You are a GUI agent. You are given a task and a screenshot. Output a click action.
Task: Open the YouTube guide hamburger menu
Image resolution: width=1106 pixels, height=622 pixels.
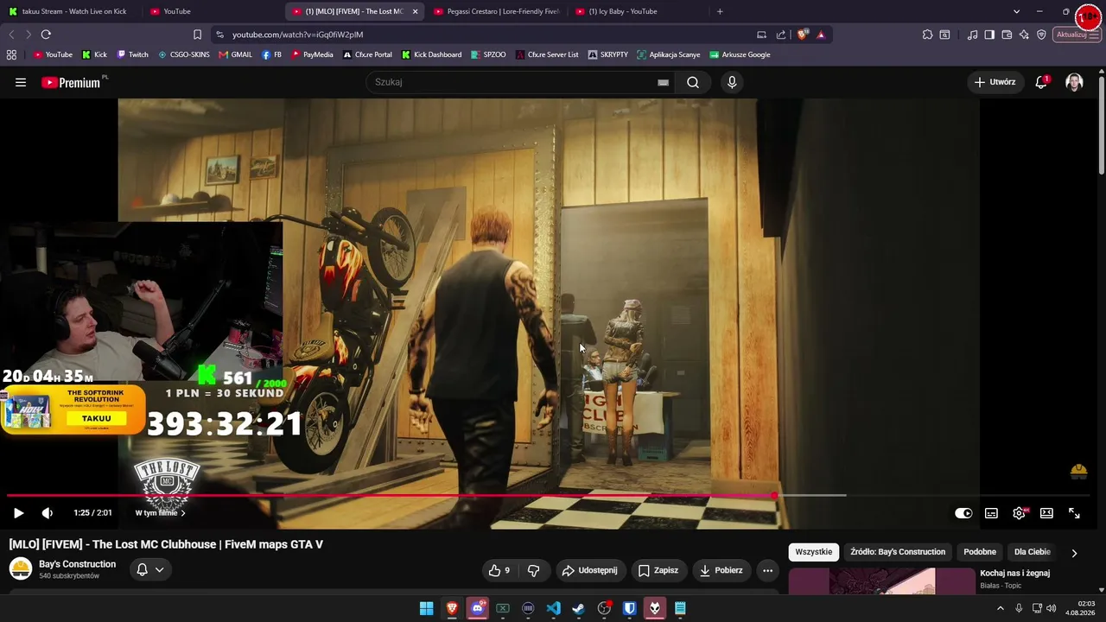pos(21,82)
